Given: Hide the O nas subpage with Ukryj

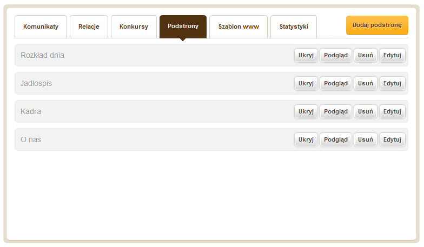Looking at the screenshot, I should (306, 139).
